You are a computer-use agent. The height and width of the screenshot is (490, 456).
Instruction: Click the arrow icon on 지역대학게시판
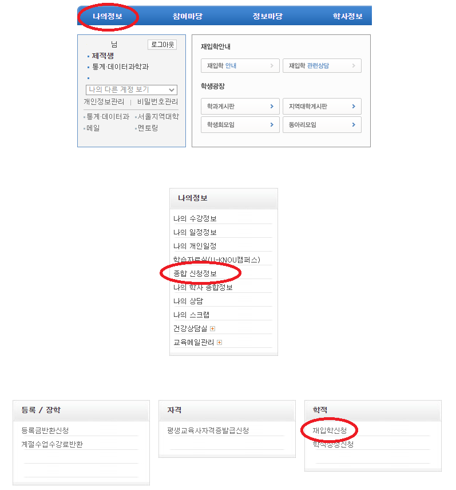[354, 106]
